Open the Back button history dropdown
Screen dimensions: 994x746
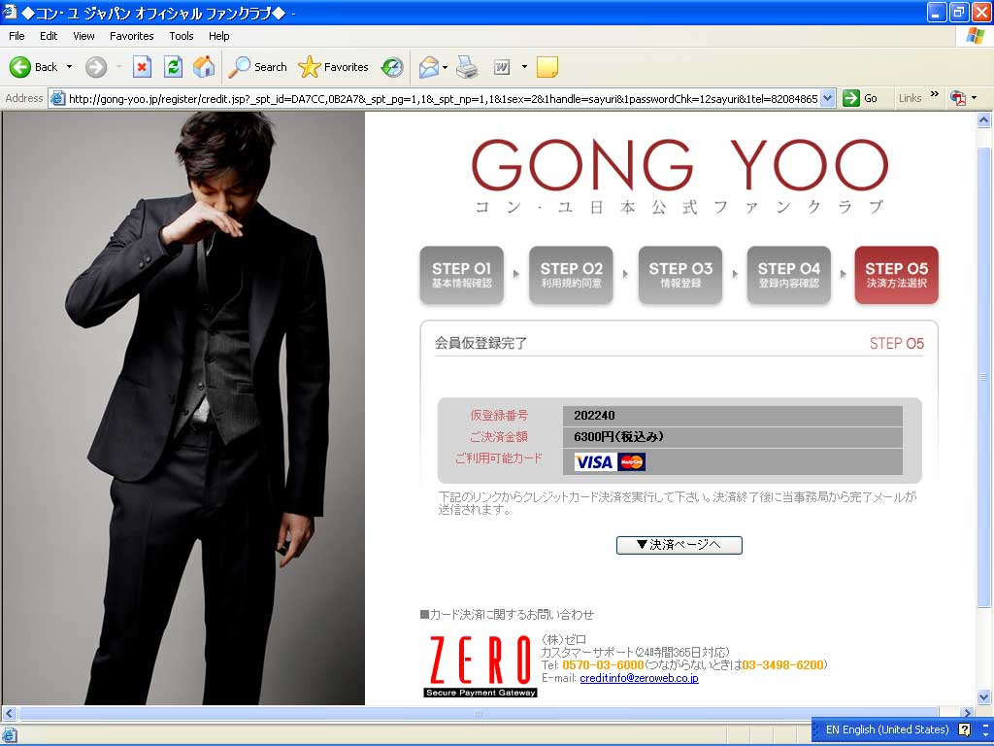tap(69, 67)
